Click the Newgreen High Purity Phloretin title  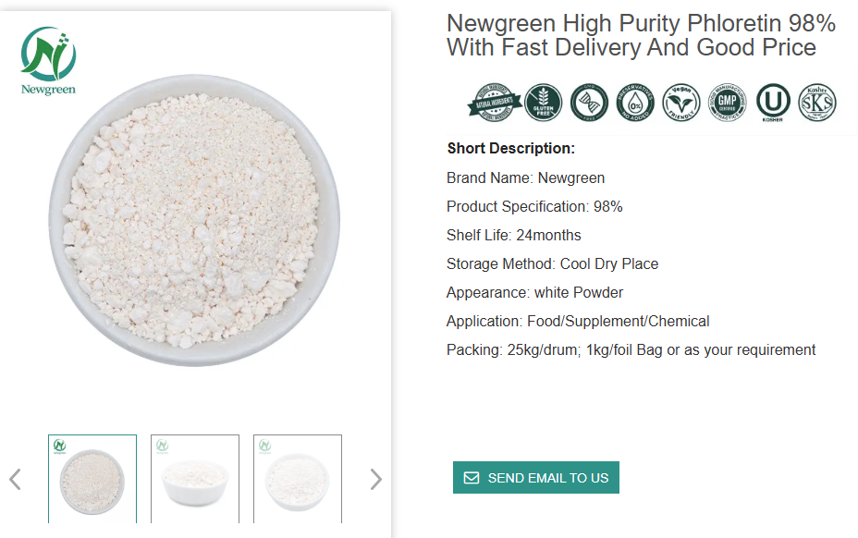641,35
